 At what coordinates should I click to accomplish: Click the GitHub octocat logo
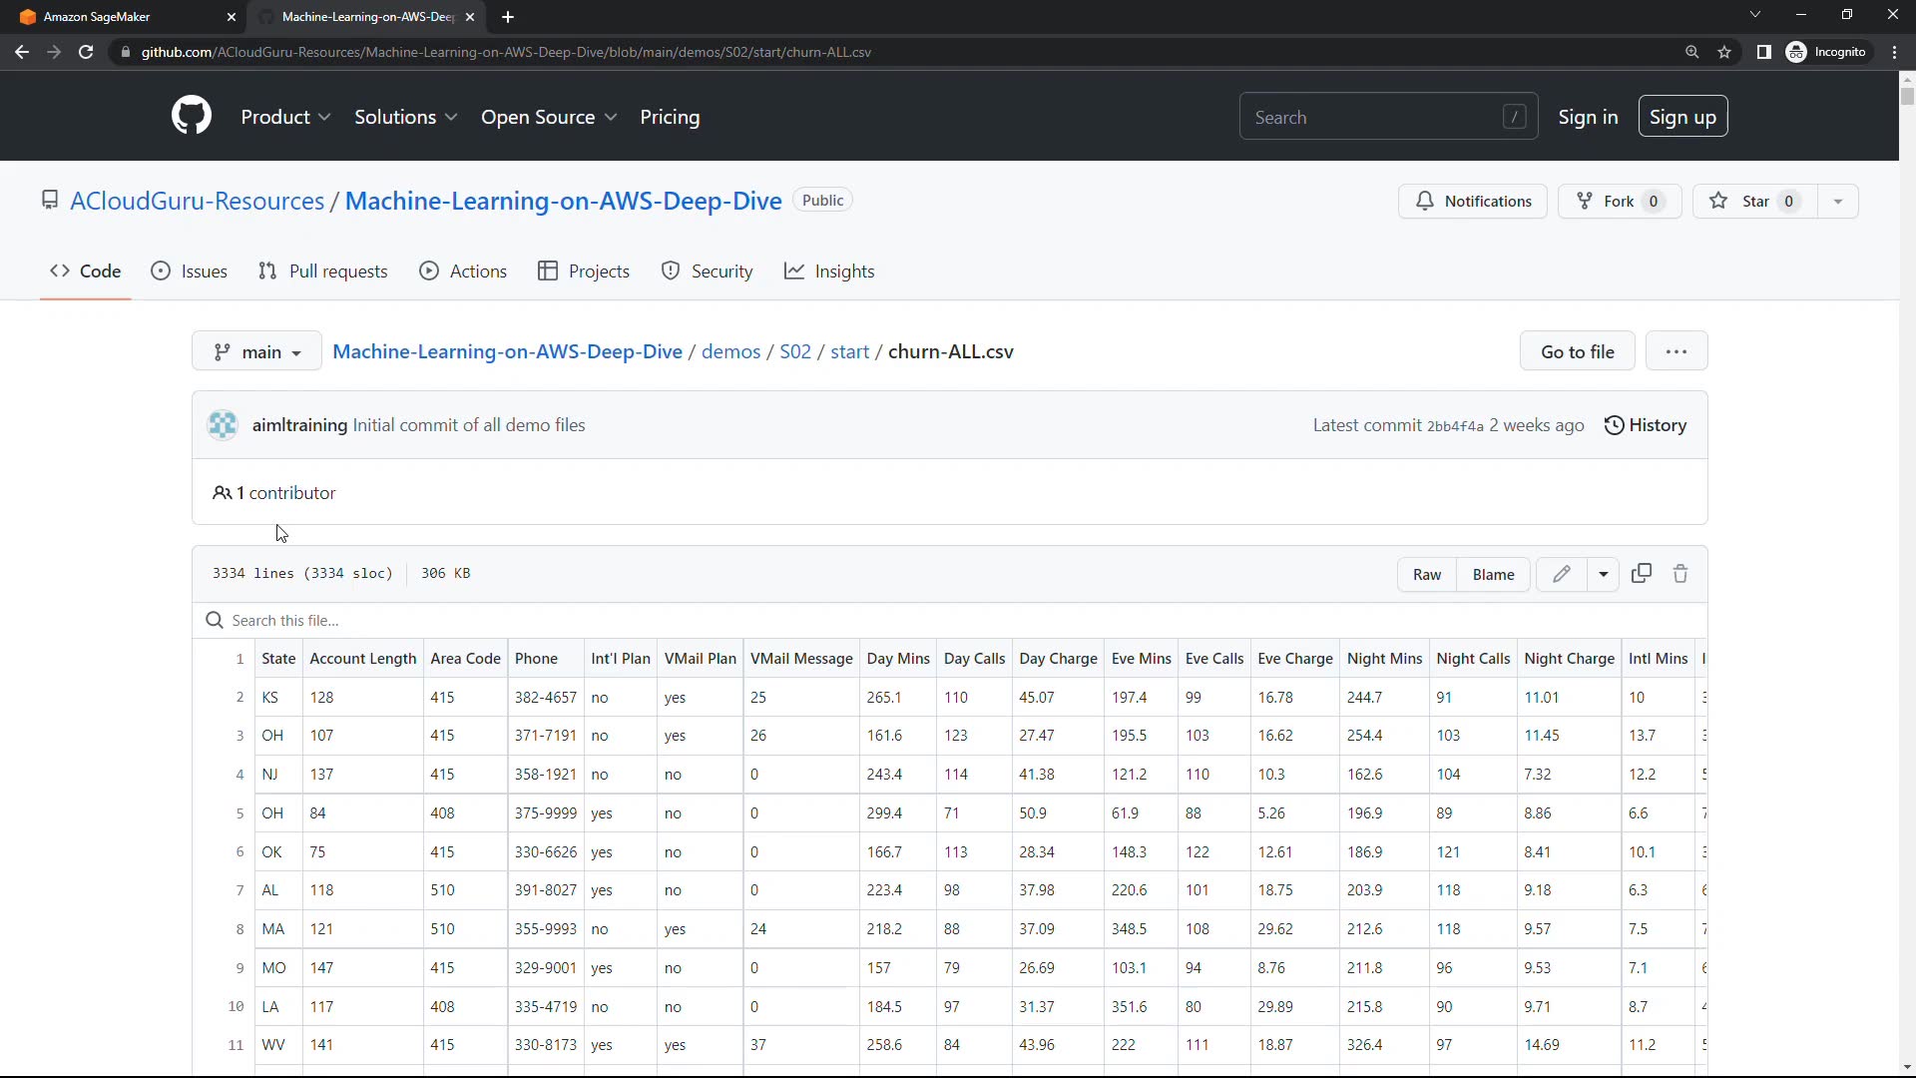pyautogui.click(x=192, y=117)
